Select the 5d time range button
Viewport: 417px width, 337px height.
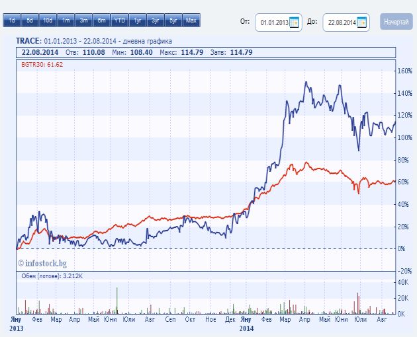(x=30, y=20)
